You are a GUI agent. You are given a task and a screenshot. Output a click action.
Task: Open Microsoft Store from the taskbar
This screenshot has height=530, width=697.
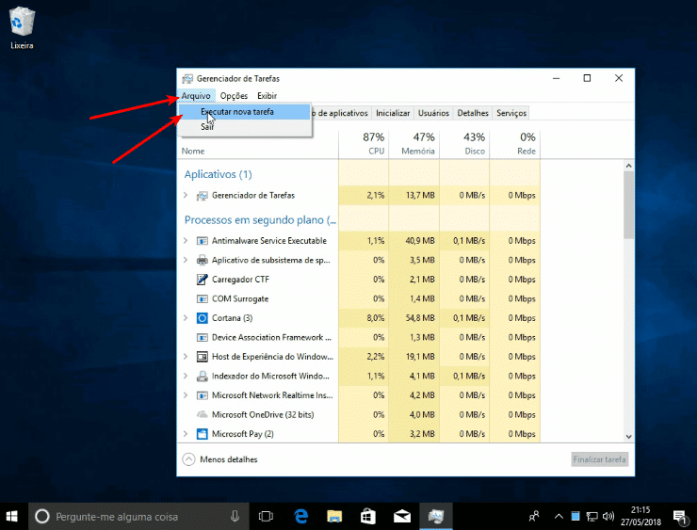368,516
